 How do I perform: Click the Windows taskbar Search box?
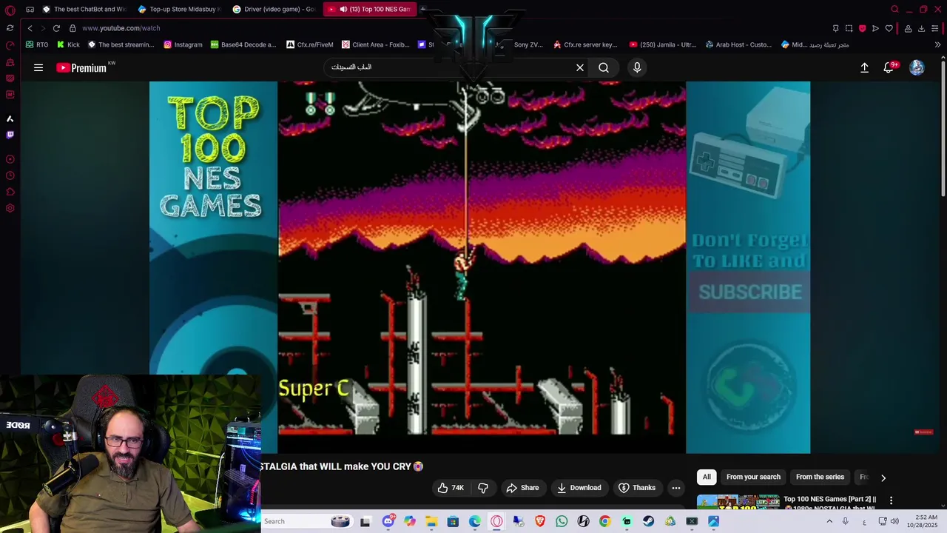point(307,521)
